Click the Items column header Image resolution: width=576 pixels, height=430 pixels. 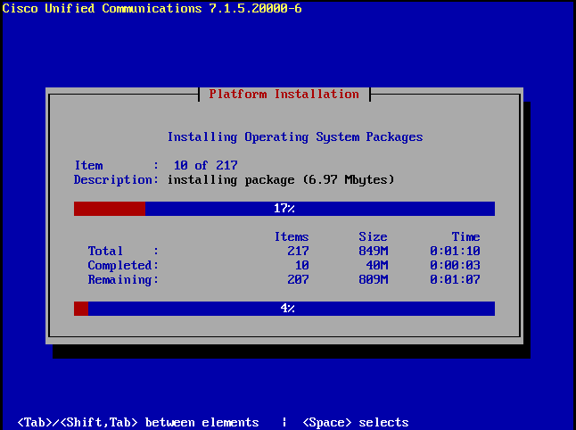(291, 237)
